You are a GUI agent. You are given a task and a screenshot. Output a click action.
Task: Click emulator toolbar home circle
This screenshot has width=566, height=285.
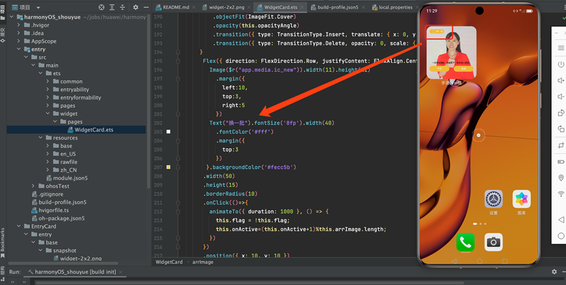(561, 236)
